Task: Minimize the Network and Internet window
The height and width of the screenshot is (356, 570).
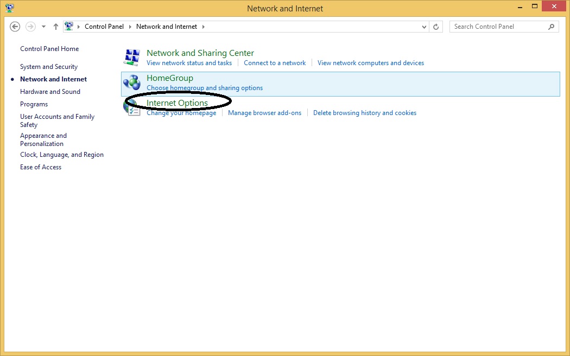Action: [x=521, y=7]
